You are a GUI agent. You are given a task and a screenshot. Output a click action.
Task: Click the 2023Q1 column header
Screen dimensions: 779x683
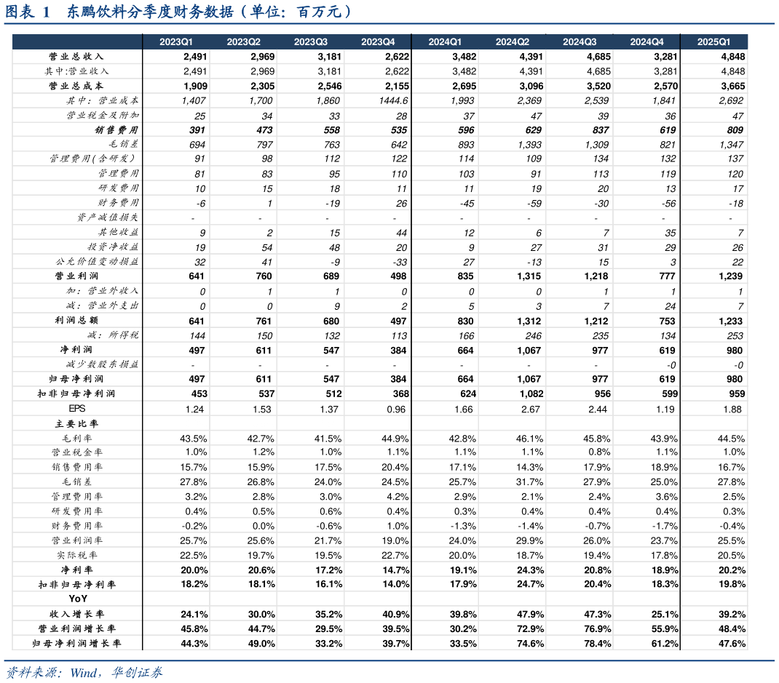tap(176, 42)
